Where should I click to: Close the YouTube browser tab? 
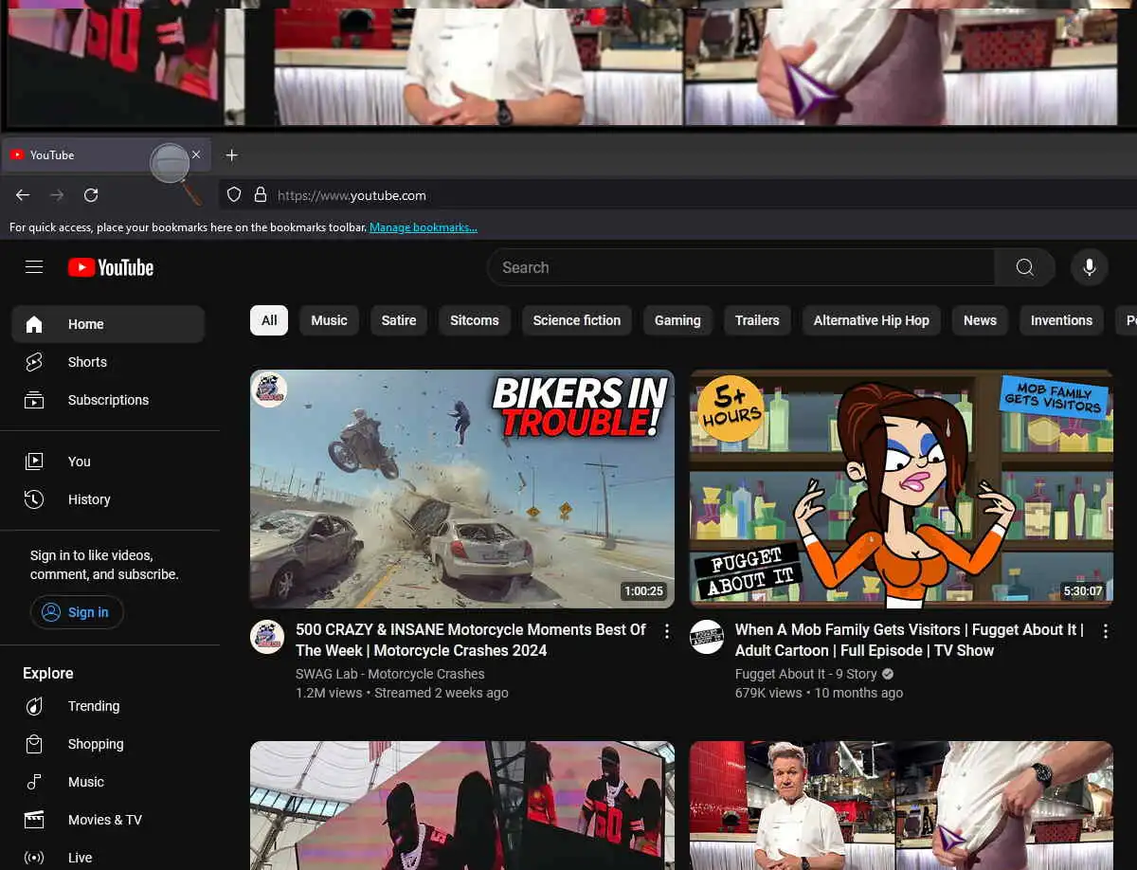[x=196, y=154]
